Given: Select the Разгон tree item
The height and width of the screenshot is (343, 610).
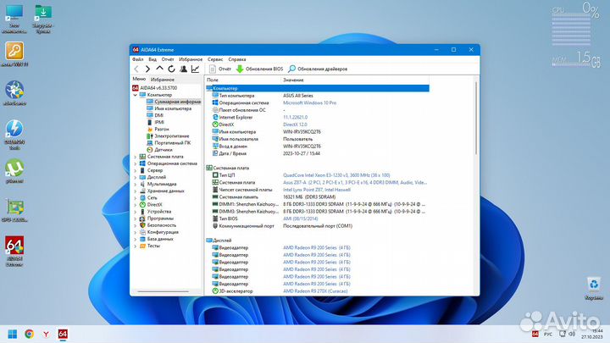Looking at the screenshot, I should tap(158, 129).
